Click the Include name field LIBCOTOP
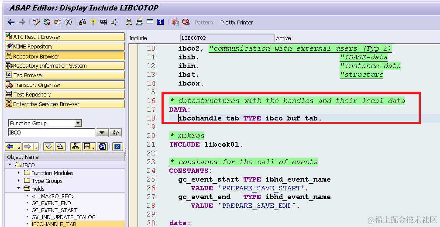 (227, 38)
